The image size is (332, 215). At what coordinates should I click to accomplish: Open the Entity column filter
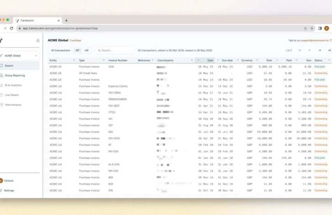[74, 60]
